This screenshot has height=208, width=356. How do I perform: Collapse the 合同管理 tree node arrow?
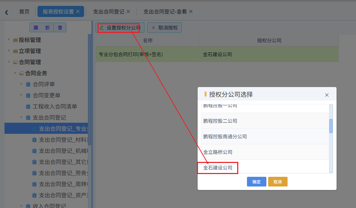9,62
